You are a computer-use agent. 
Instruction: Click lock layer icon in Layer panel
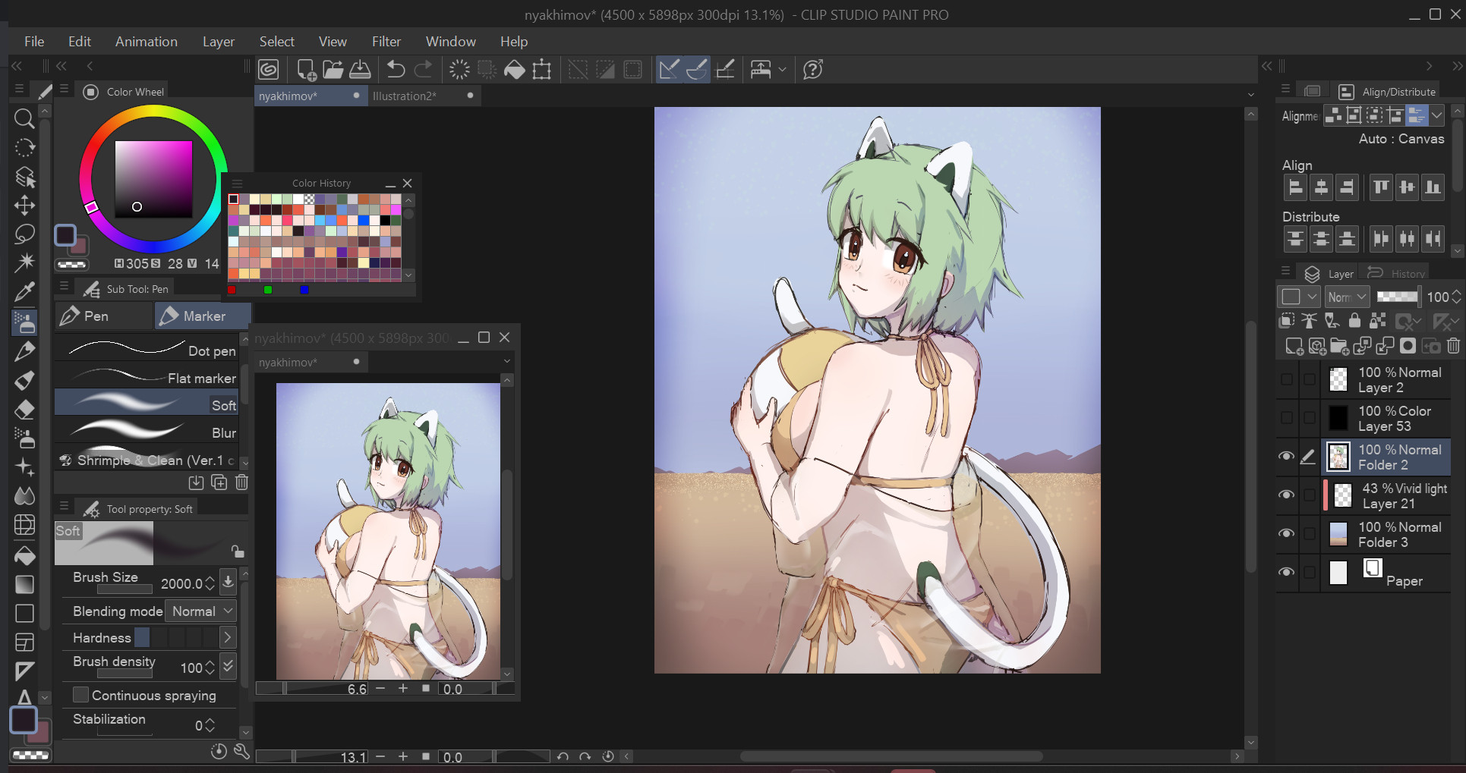1354,321
